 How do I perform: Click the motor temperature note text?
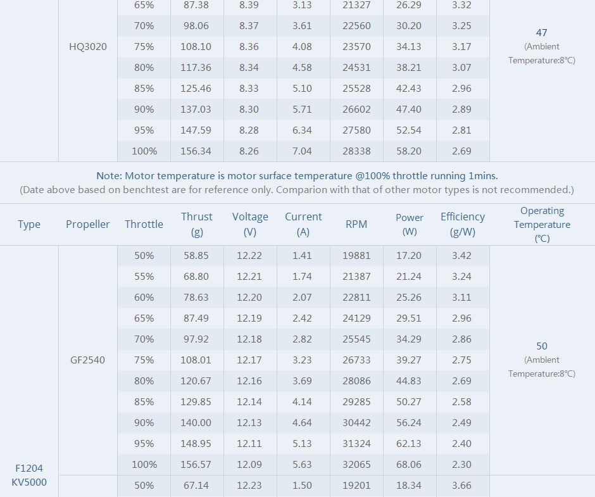[297, 176]
